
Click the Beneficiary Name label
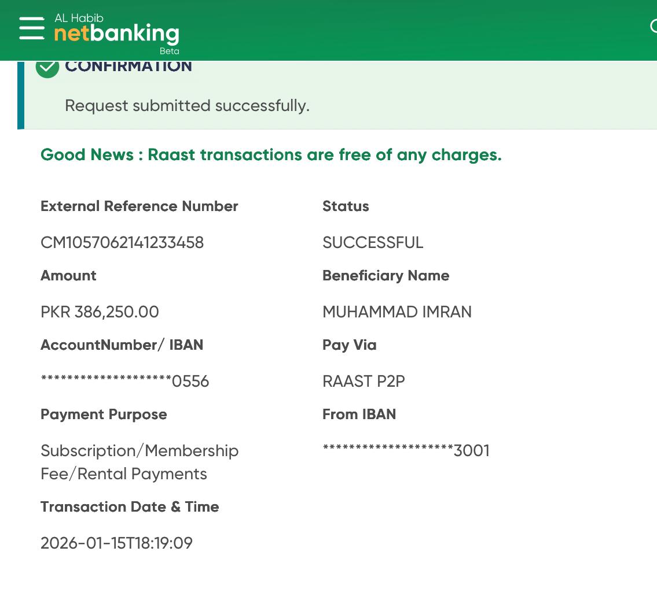386,276
